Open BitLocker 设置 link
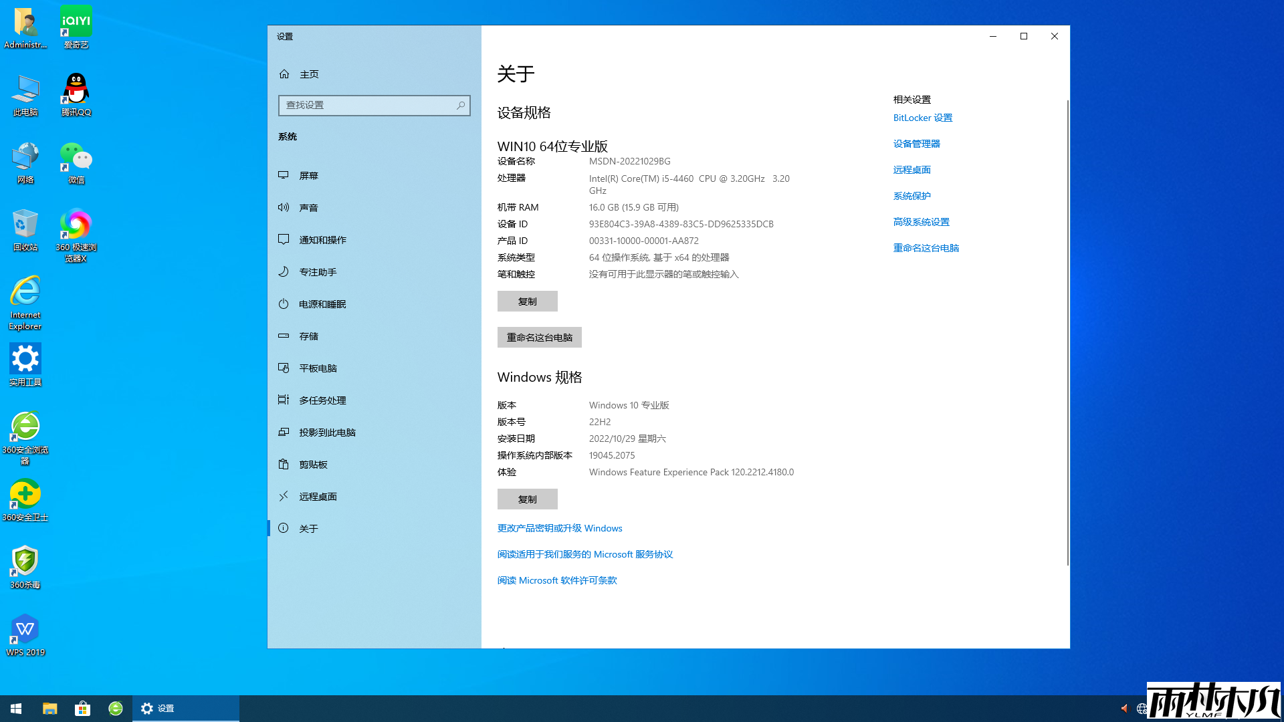The height and width of the screenshot is (722, 1284). 923,117
